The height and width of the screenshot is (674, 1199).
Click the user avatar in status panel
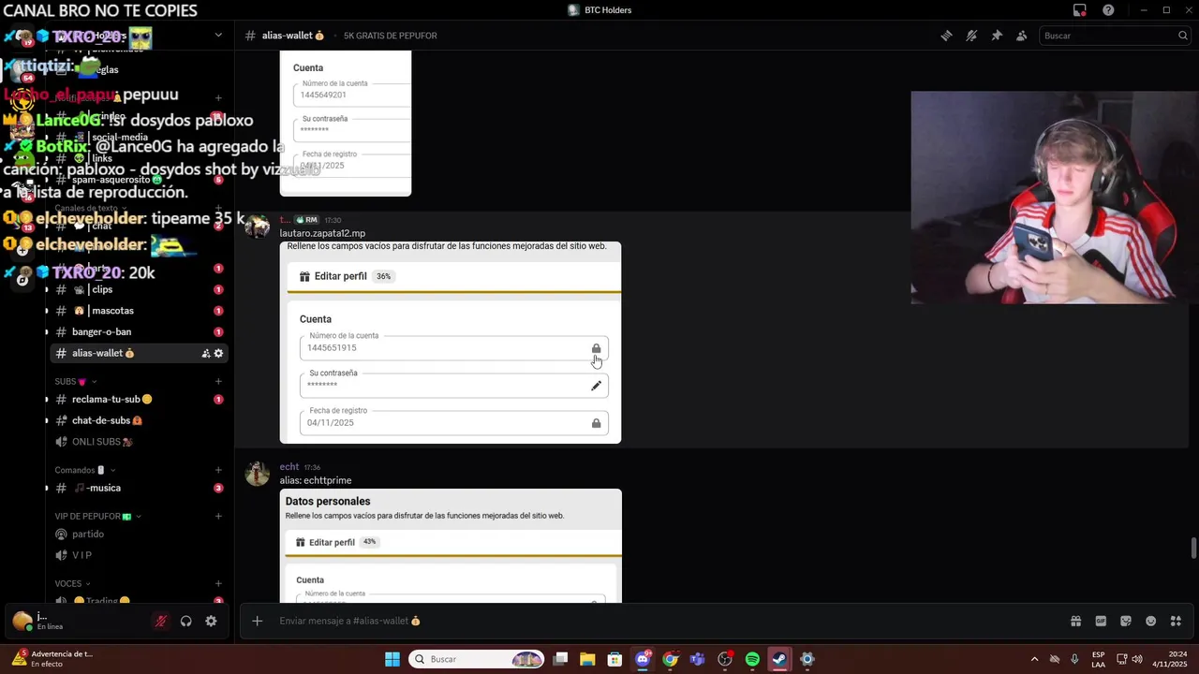22,621
